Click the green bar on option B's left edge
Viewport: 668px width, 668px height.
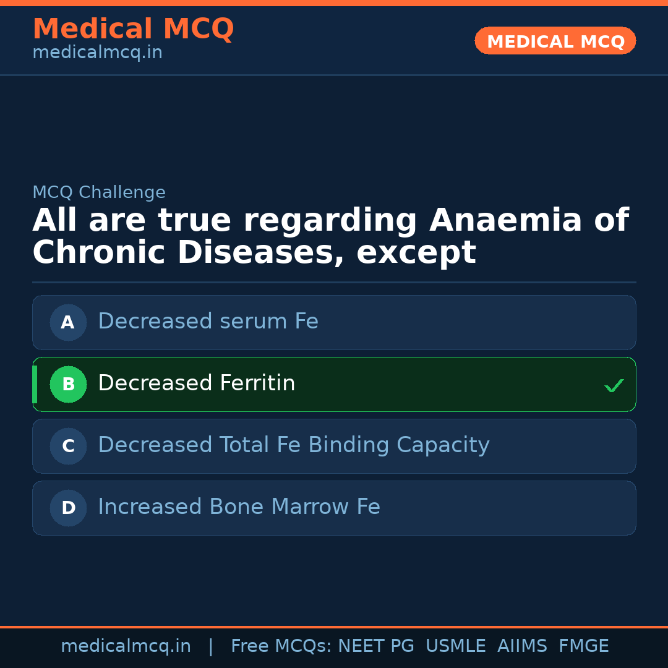tap(35, 384)
